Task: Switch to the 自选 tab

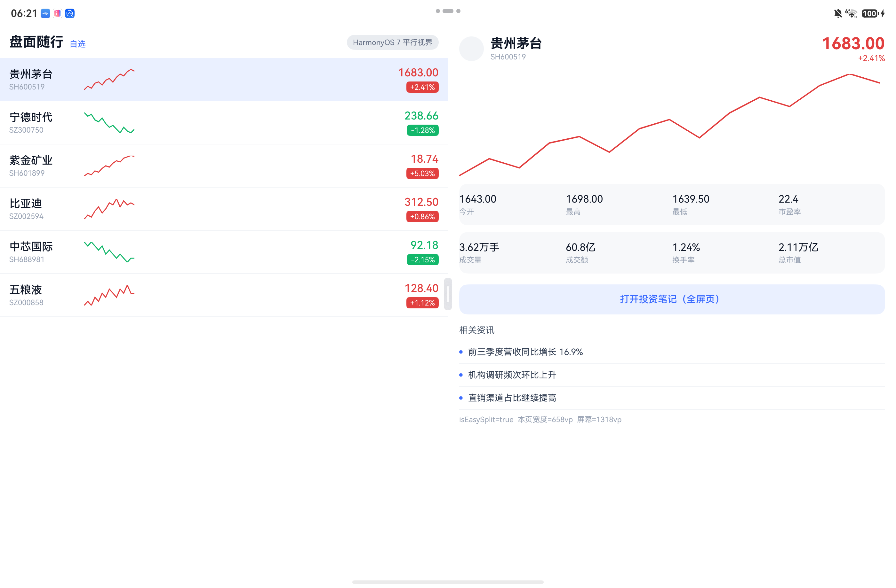Action: 77,44
